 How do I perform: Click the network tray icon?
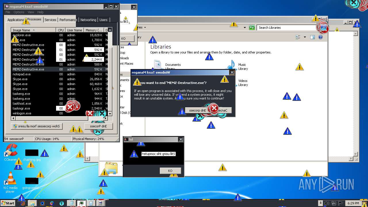334,203
